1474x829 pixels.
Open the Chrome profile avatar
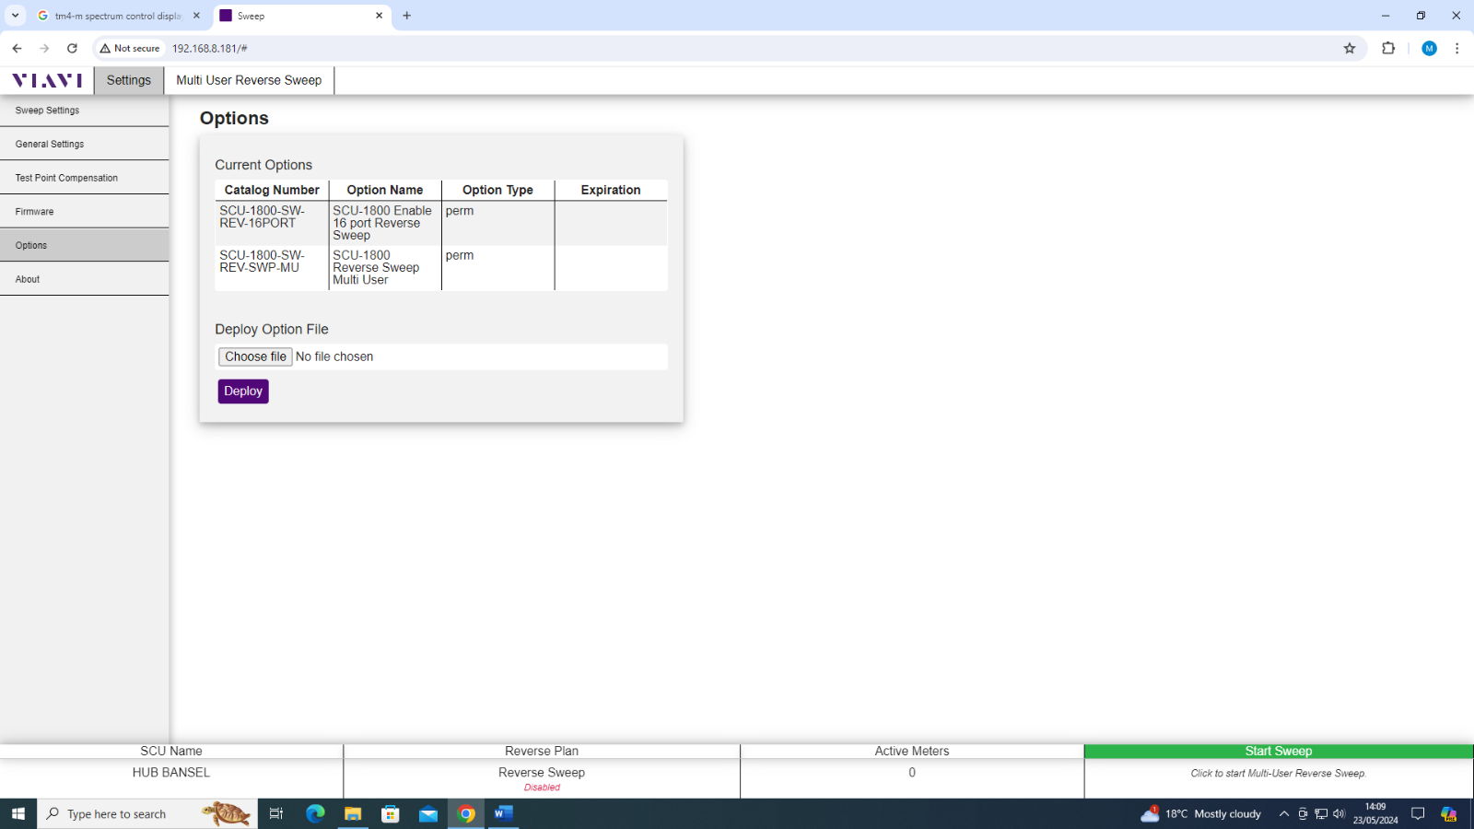coord(1429,48)
